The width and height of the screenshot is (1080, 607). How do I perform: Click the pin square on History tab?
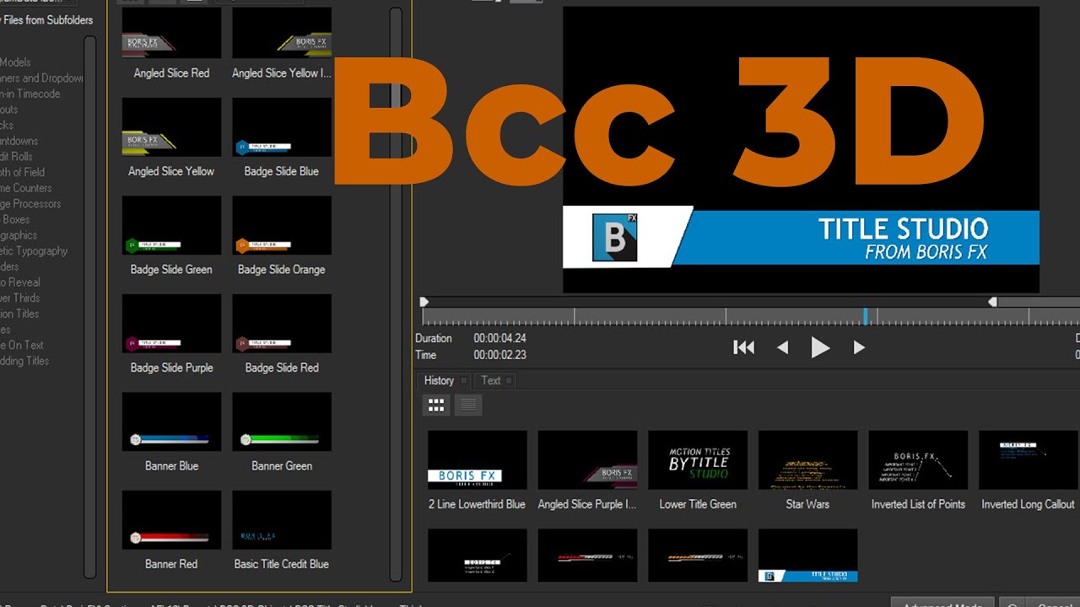pyautogui.click(x=464, y=380)
